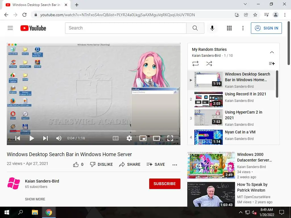Install app via address bar icon
Image resolution: width=291 pixels, height=218 pixels.
pyautogui.click(x=237, y=15)
